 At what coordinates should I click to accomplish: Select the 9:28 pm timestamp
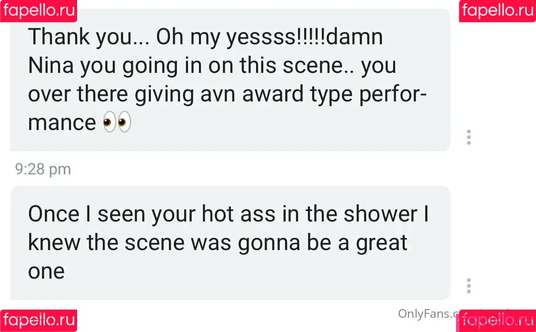43,169
